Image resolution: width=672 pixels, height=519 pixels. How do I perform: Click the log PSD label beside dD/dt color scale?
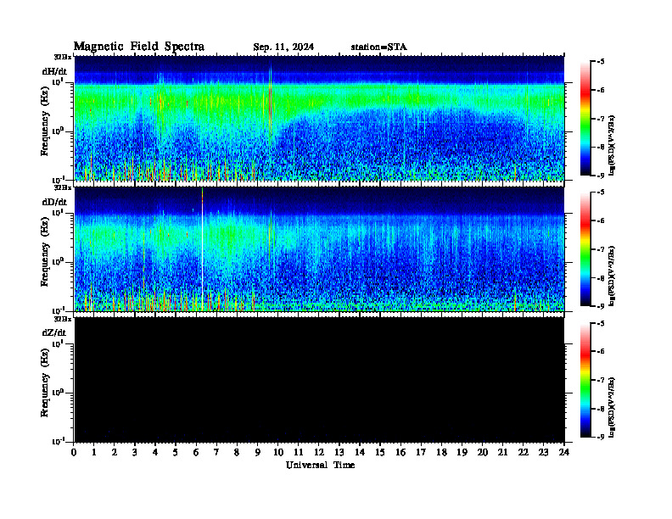[x=612, y=276]
